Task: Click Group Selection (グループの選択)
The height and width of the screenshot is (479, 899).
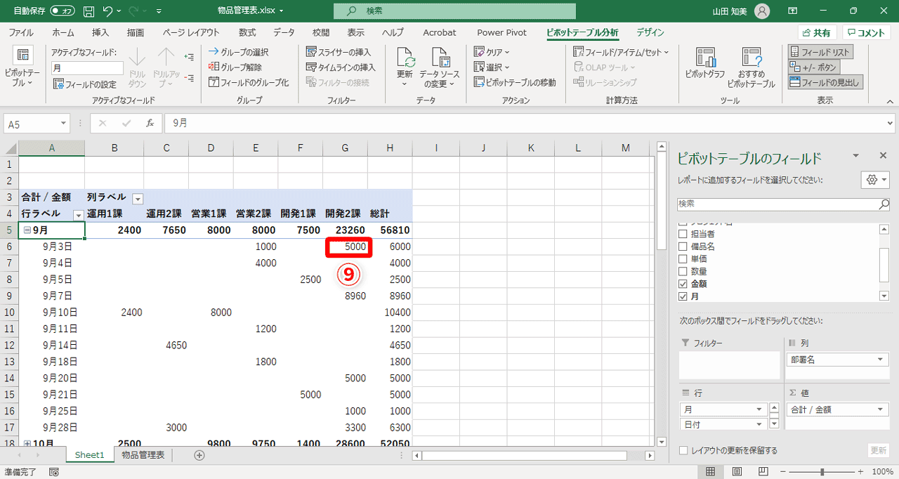Action: point(238,52)
